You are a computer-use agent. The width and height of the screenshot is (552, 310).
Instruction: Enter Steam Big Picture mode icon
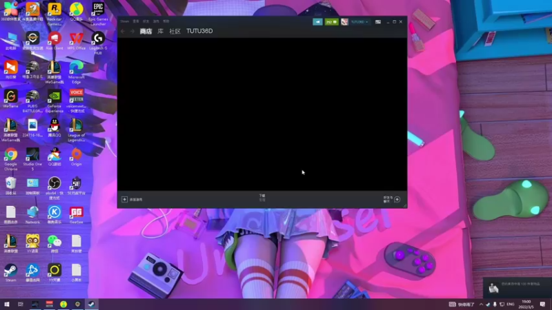[x=377, y=22]
